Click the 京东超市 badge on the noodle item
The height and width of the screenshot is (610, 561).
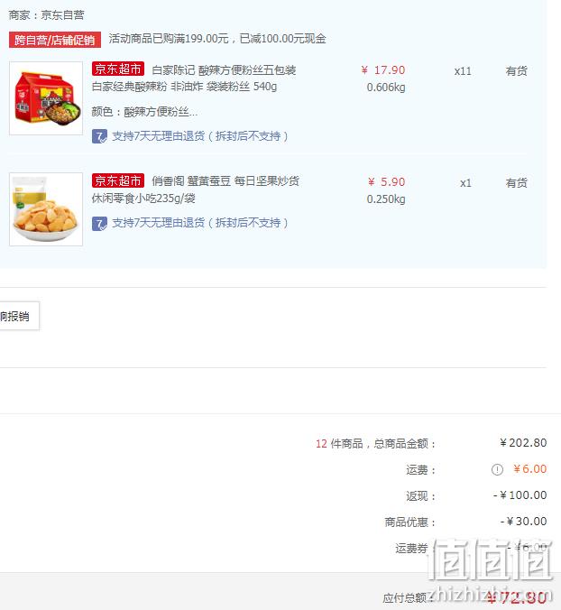coord(118,69)
